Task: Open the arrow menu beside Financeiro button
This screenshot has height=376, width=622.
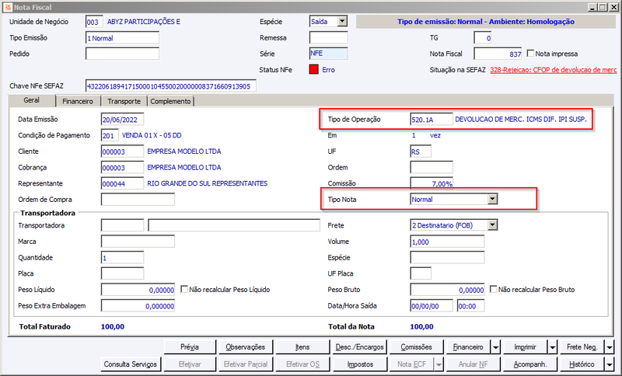Action: pos(496,347)
